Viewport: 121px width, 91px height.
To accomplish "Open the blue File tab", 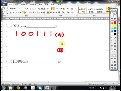I will point(4,4).
